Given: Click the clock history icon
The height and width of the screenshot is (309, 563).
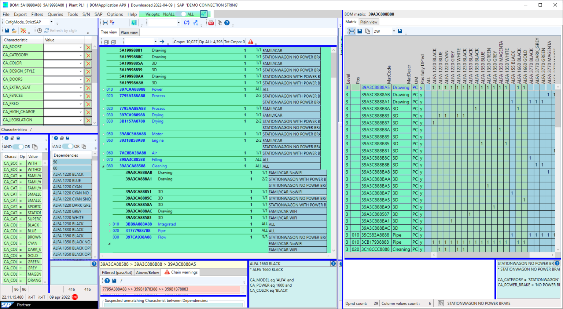Looking at the screenshot, I should [x=40, y=30].
